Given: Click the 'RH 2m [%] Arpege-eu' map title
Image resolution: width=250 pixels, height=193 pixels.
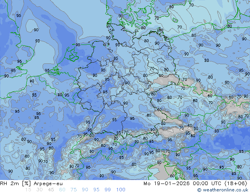Looking at the screenshot, I should (x=31, y=184).
